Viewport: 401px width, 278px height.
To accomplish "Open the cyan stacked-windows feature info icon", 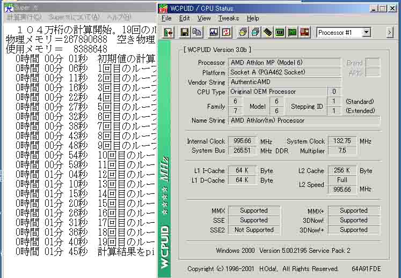I will pyautogui.click(x=255, y=33).
